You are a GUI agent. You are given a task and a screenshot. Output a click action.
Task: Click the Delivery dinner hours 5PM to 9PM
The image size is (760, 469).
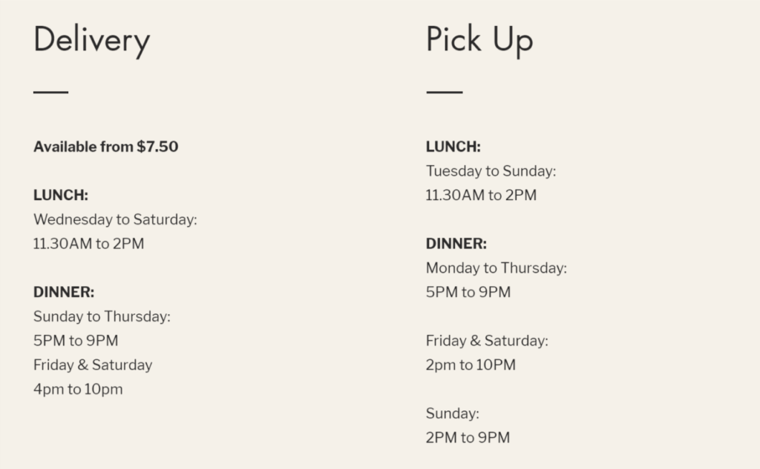click(x=76, y=341)
